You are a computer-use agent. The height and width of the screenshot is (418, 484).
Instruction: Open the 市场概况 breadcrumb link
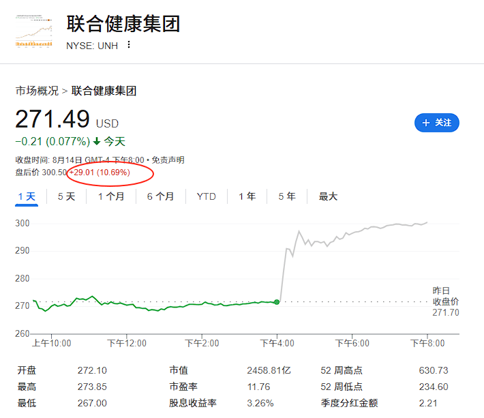37,91
